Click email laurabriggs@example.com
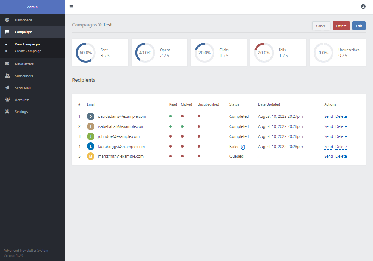 (x=121, y=147)
